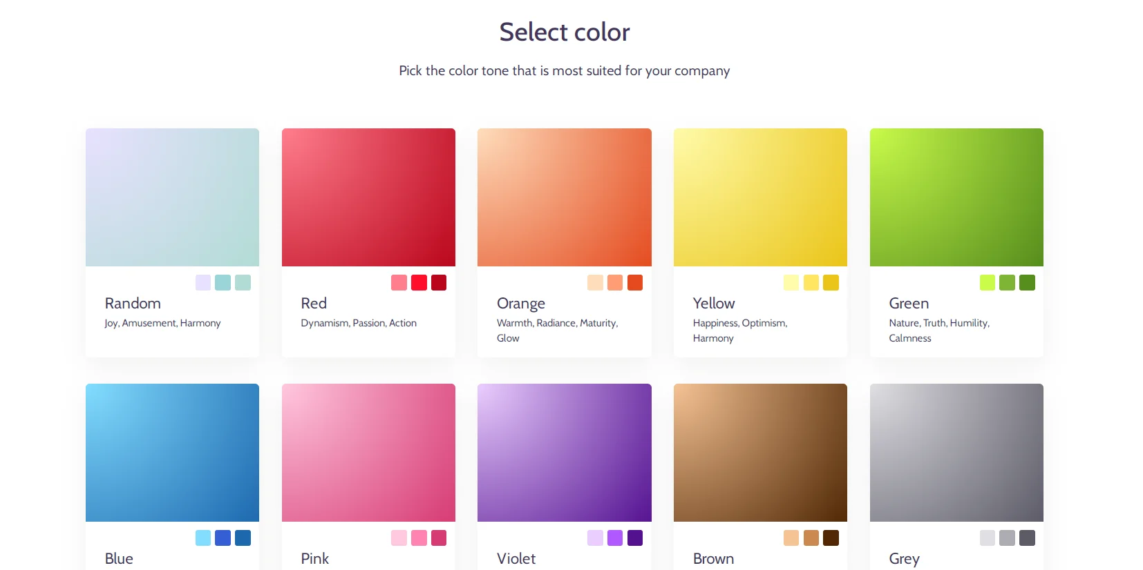Image resolution: width=1143 pixels, height=570 pixels.
Task: Click the dark green swatch under Green
Action: click(x=1027, y=282)
